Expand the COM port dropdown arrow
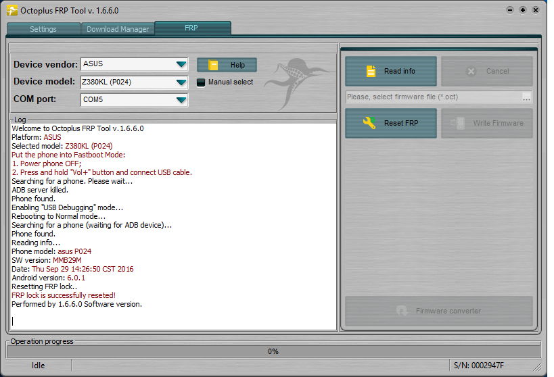554x377 pixels. 181,100
